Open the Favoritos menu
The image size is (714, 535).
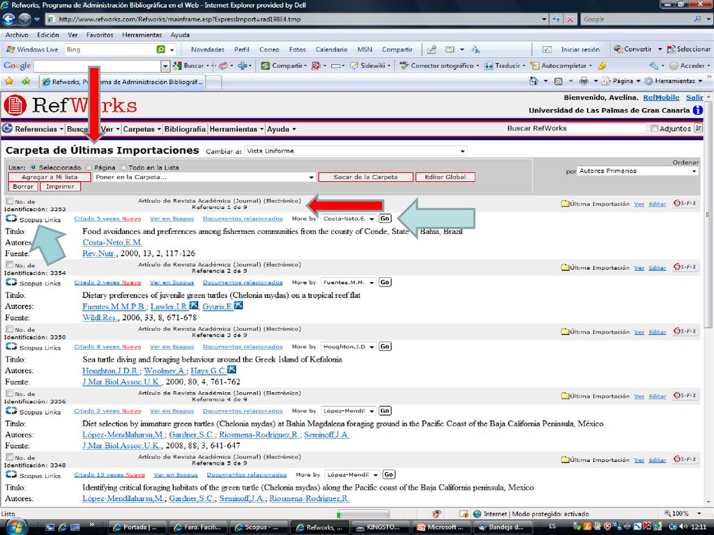click(100, 35)
